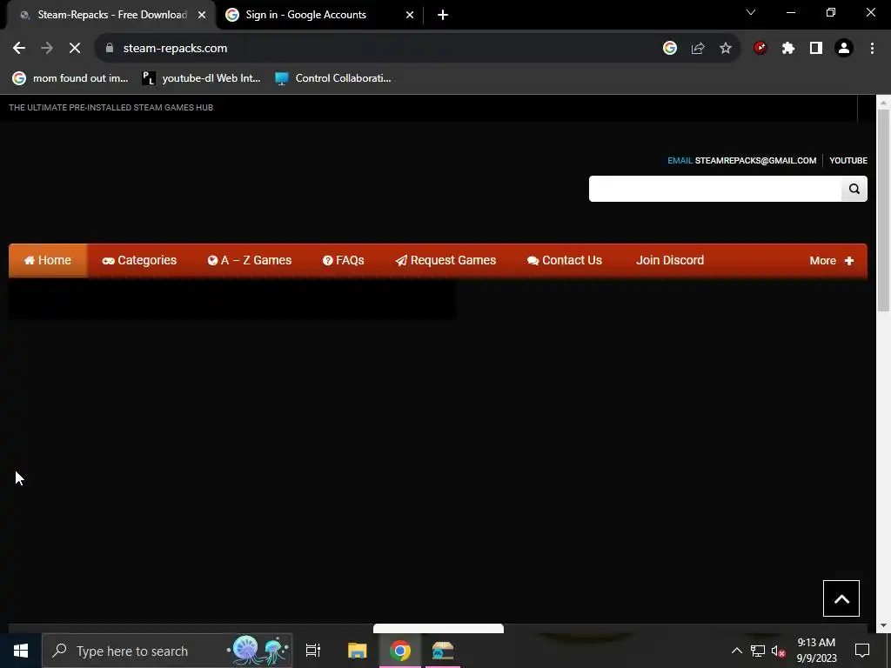Open the tab search chevron
891x668 pixels.
[x=751, y=12]
